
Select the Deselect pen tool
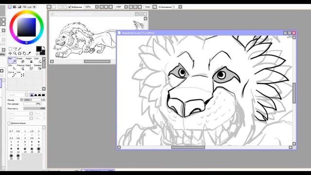click(38, 67)
